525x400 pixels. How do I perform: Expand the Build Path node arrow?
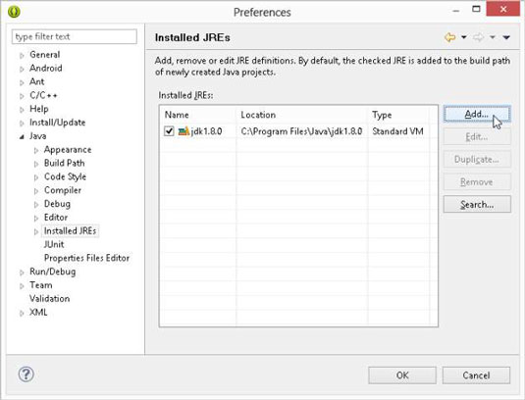coord(36,164)
